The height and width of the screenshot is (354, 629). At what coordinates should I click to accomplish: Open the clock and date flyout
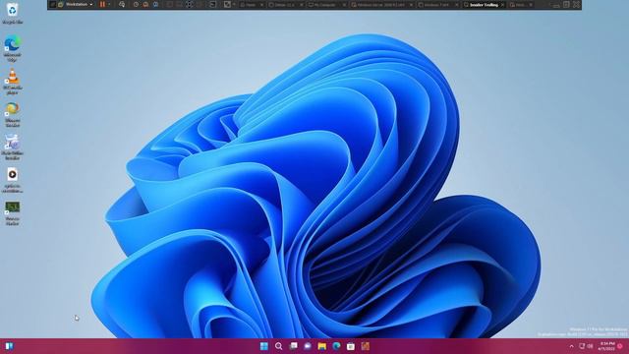(607, 346)
